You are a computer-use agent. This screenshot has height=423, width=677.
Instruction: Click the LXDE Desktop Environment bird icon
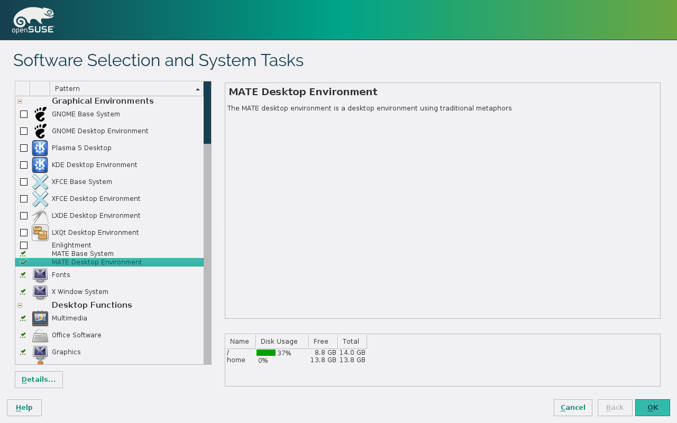[40, 216]
